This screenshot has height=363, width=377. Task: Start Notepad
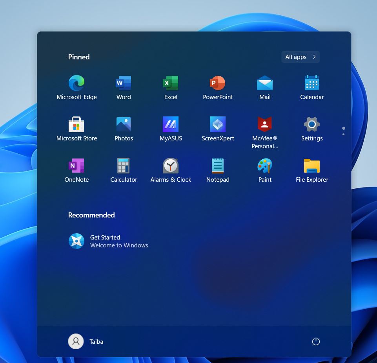pyautogui.click(x=218, y=166)
